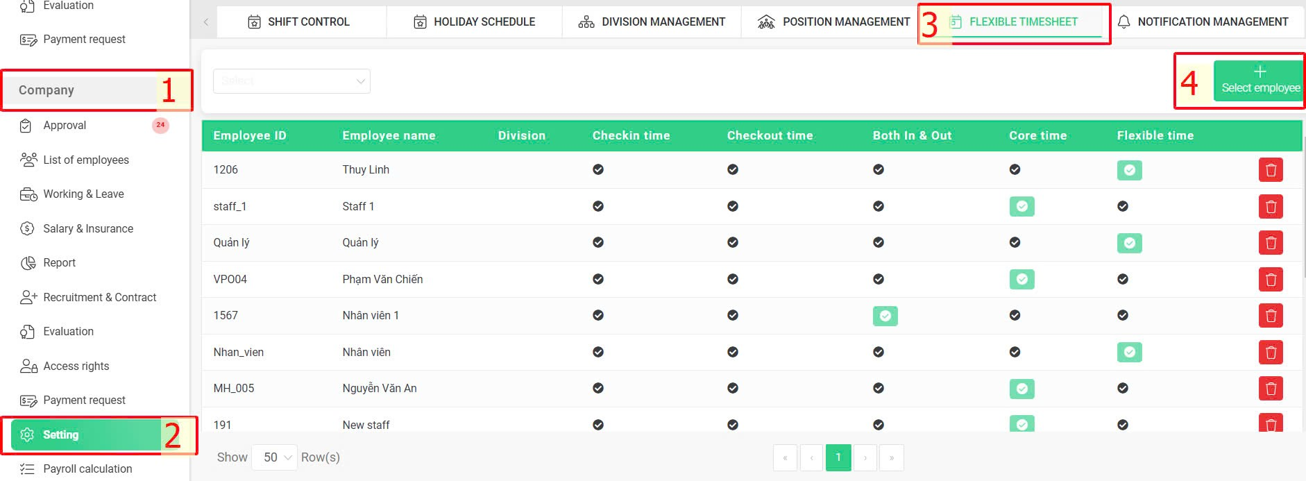Viewport: 1306px width, 481px height.
Task: Click the approval count badge 24
Action: (x=160, y=125)
